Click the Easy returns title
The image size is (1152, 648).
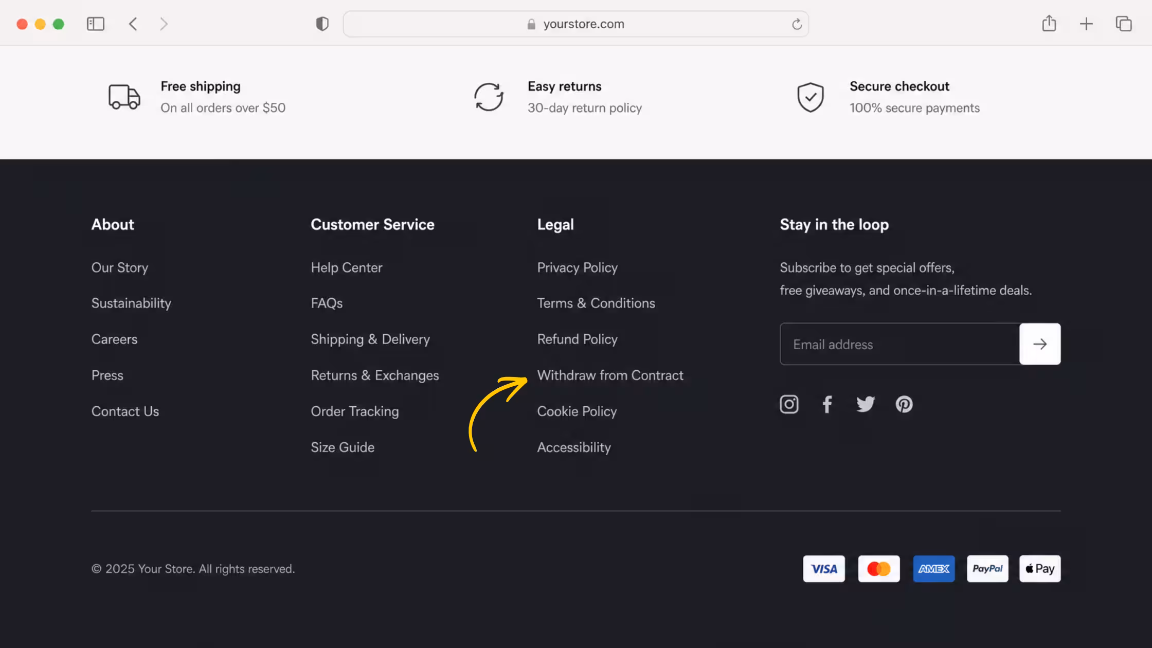pos(565,86)
